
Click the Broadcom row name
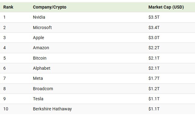click(43, 89)
